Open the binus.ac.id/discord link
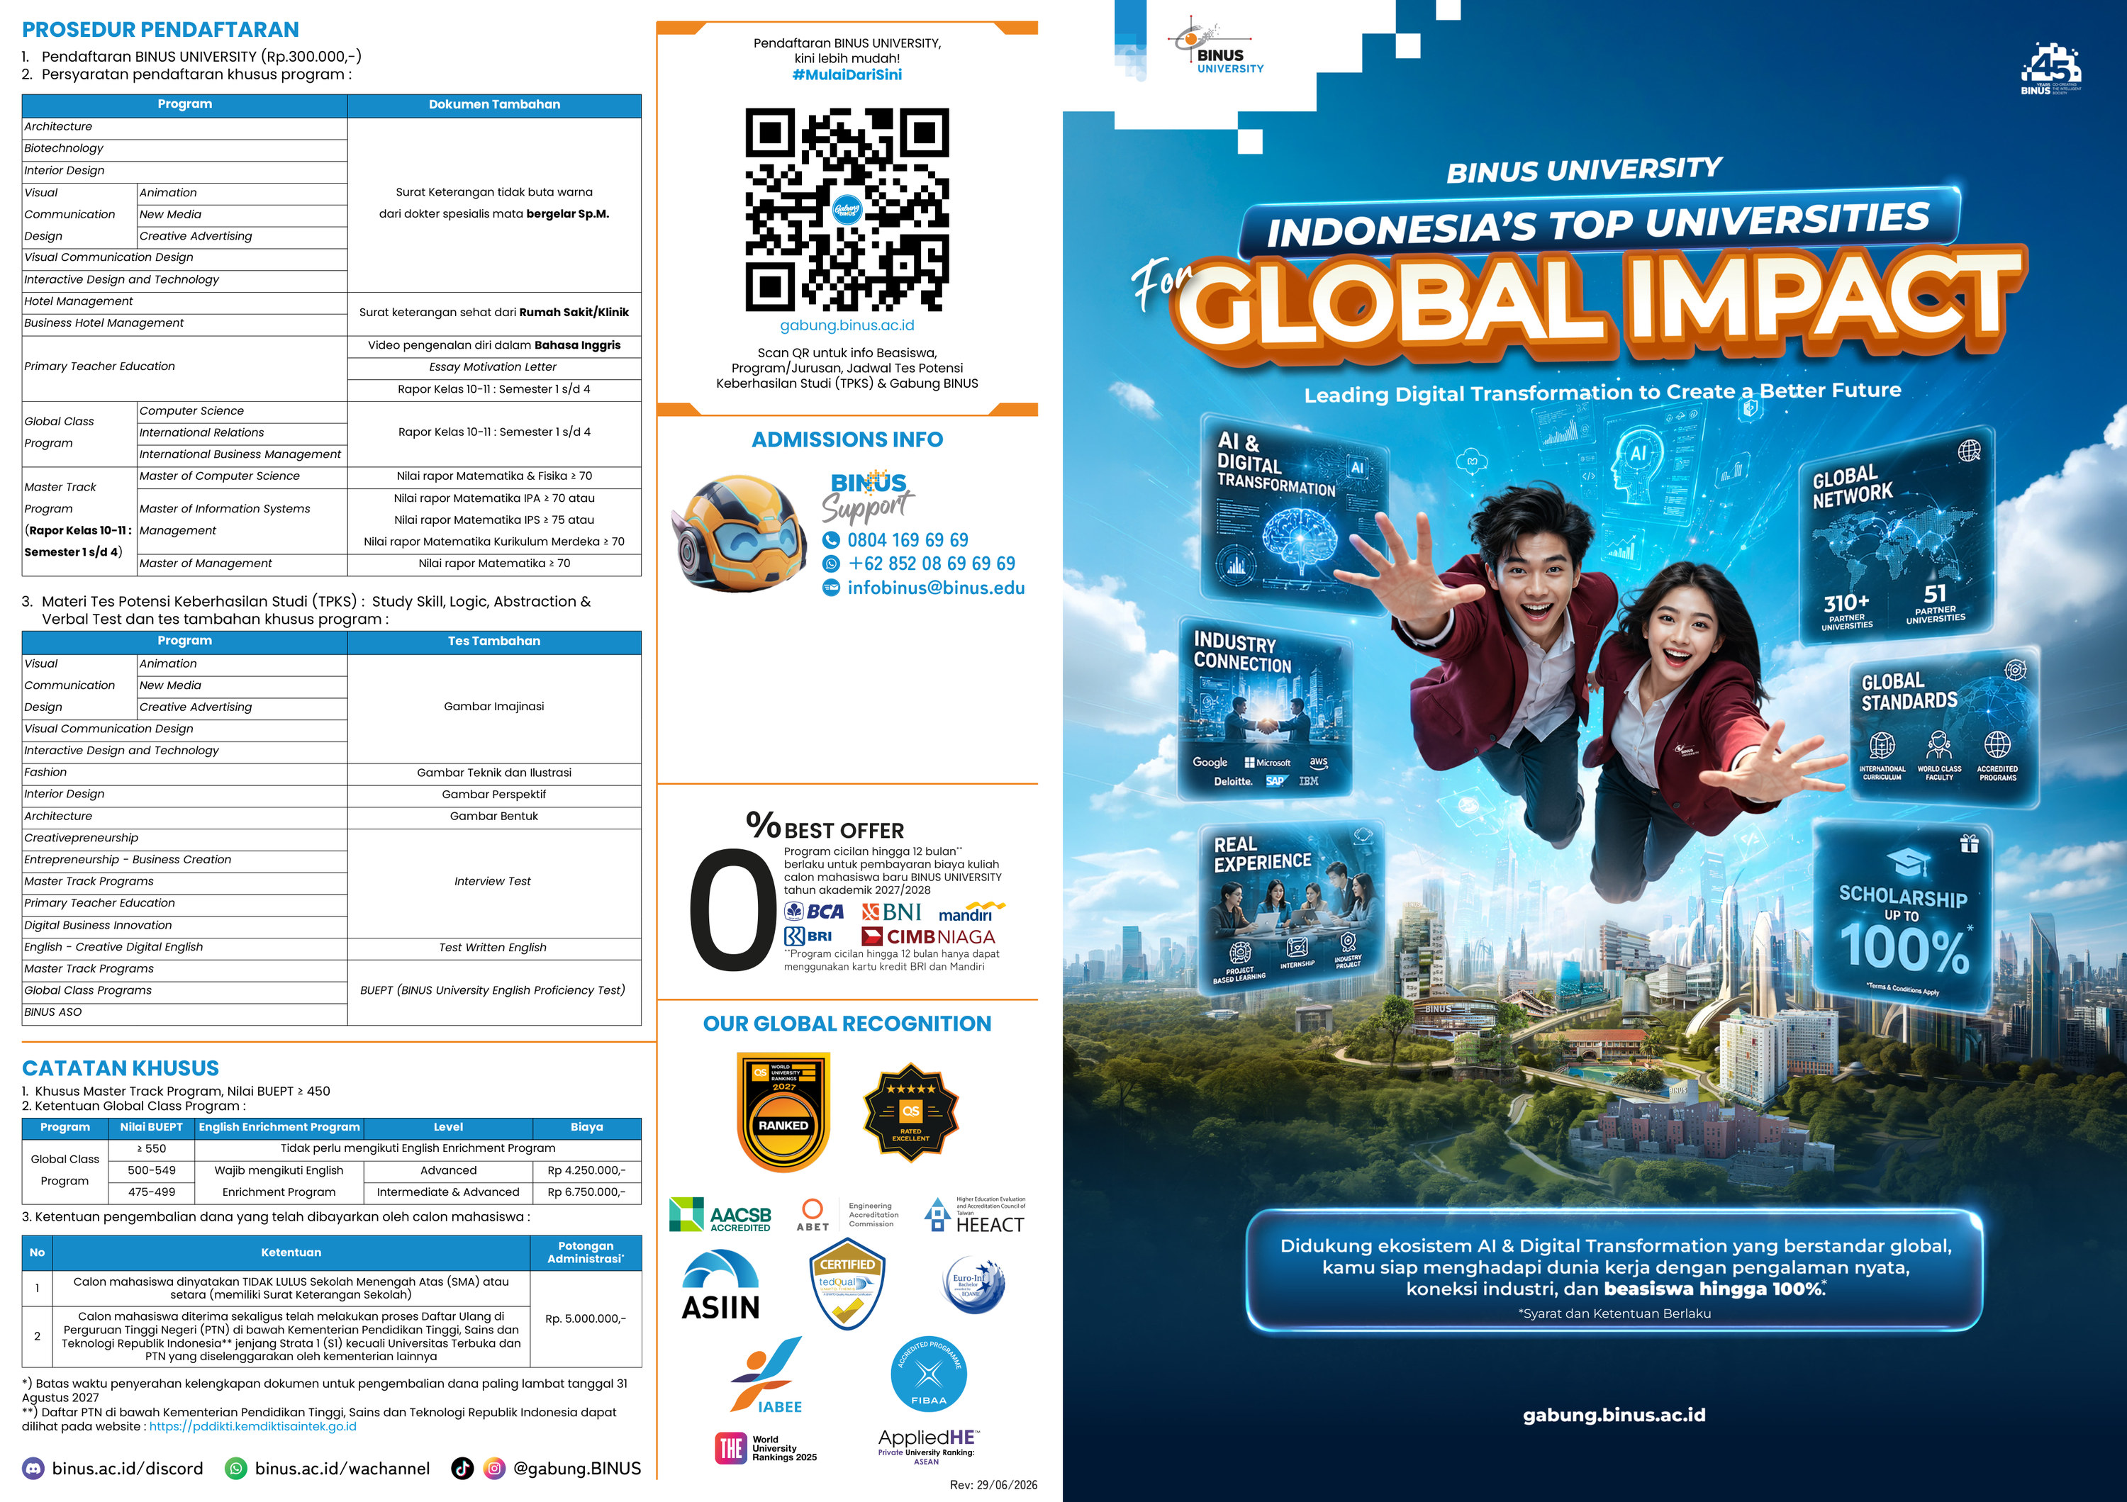The width and height of the screenshot is (2127, 1502). click(x=128, y=1469)
